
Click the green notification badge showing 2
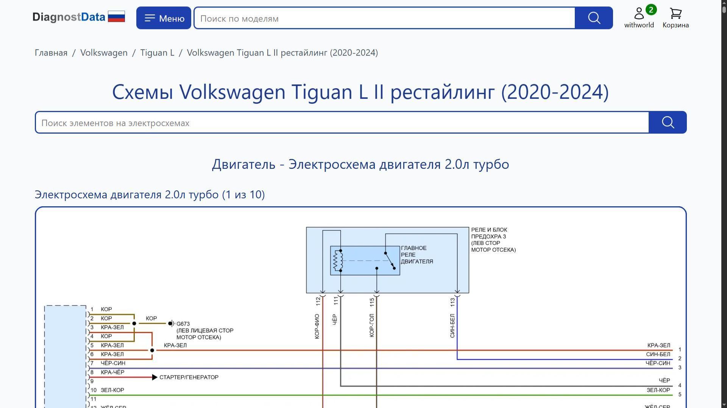(651, 10)
